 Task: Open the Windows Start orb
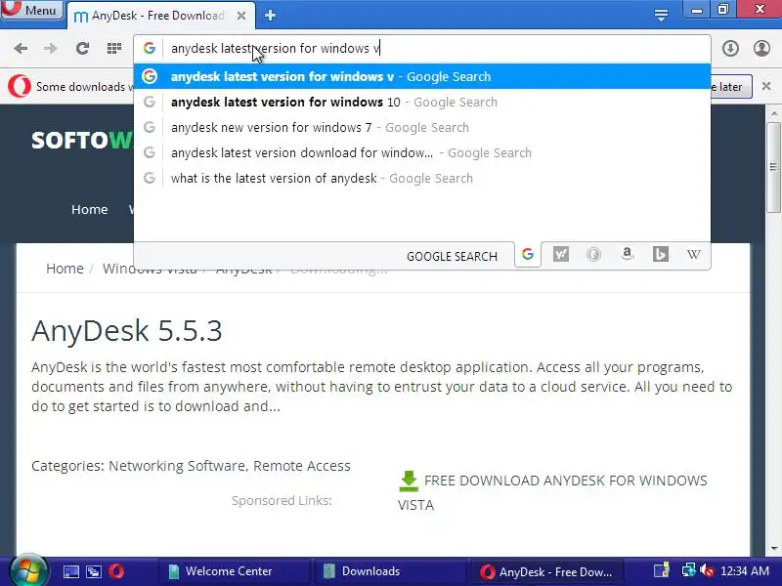pos(29,571)
